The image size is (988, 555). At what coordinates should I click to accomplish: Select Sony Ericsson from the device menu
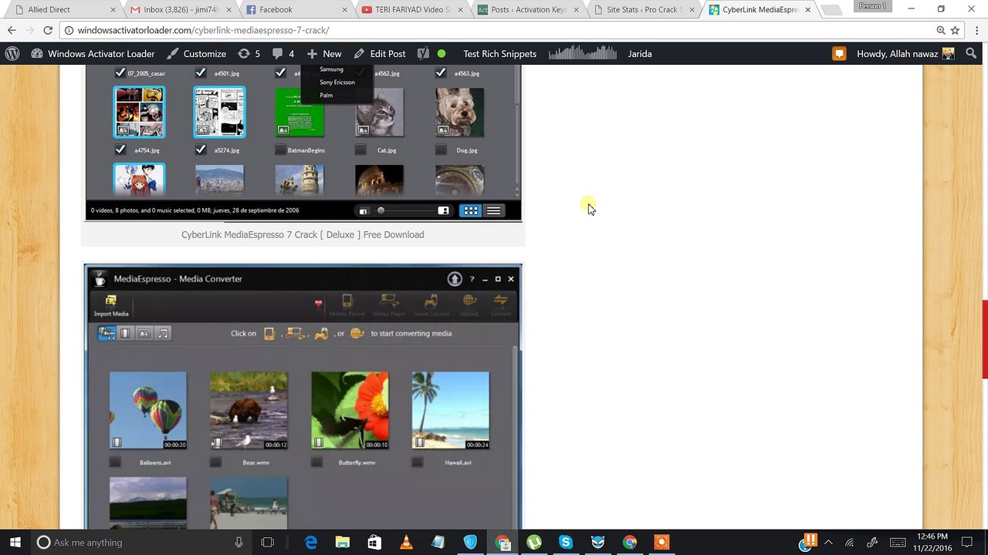[x=337, y=82]
